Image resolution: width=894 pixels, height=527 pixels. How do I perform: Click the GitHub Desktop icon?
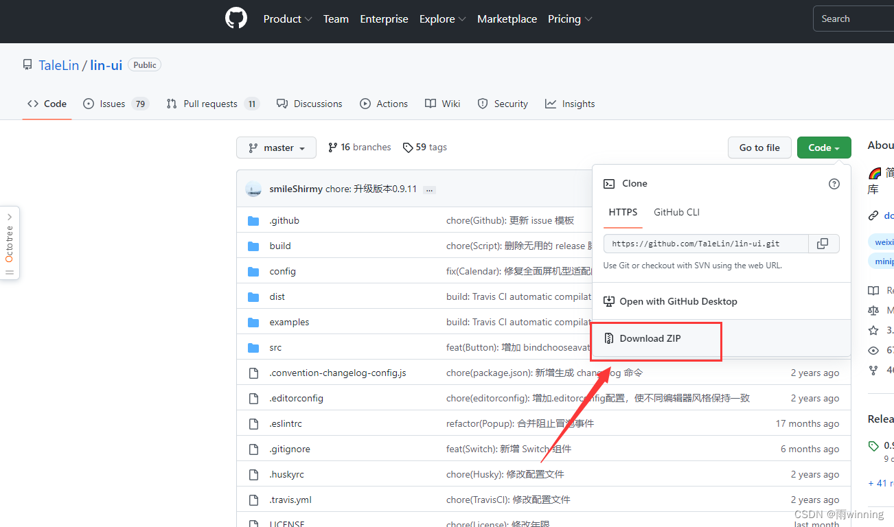click(608, 301)
